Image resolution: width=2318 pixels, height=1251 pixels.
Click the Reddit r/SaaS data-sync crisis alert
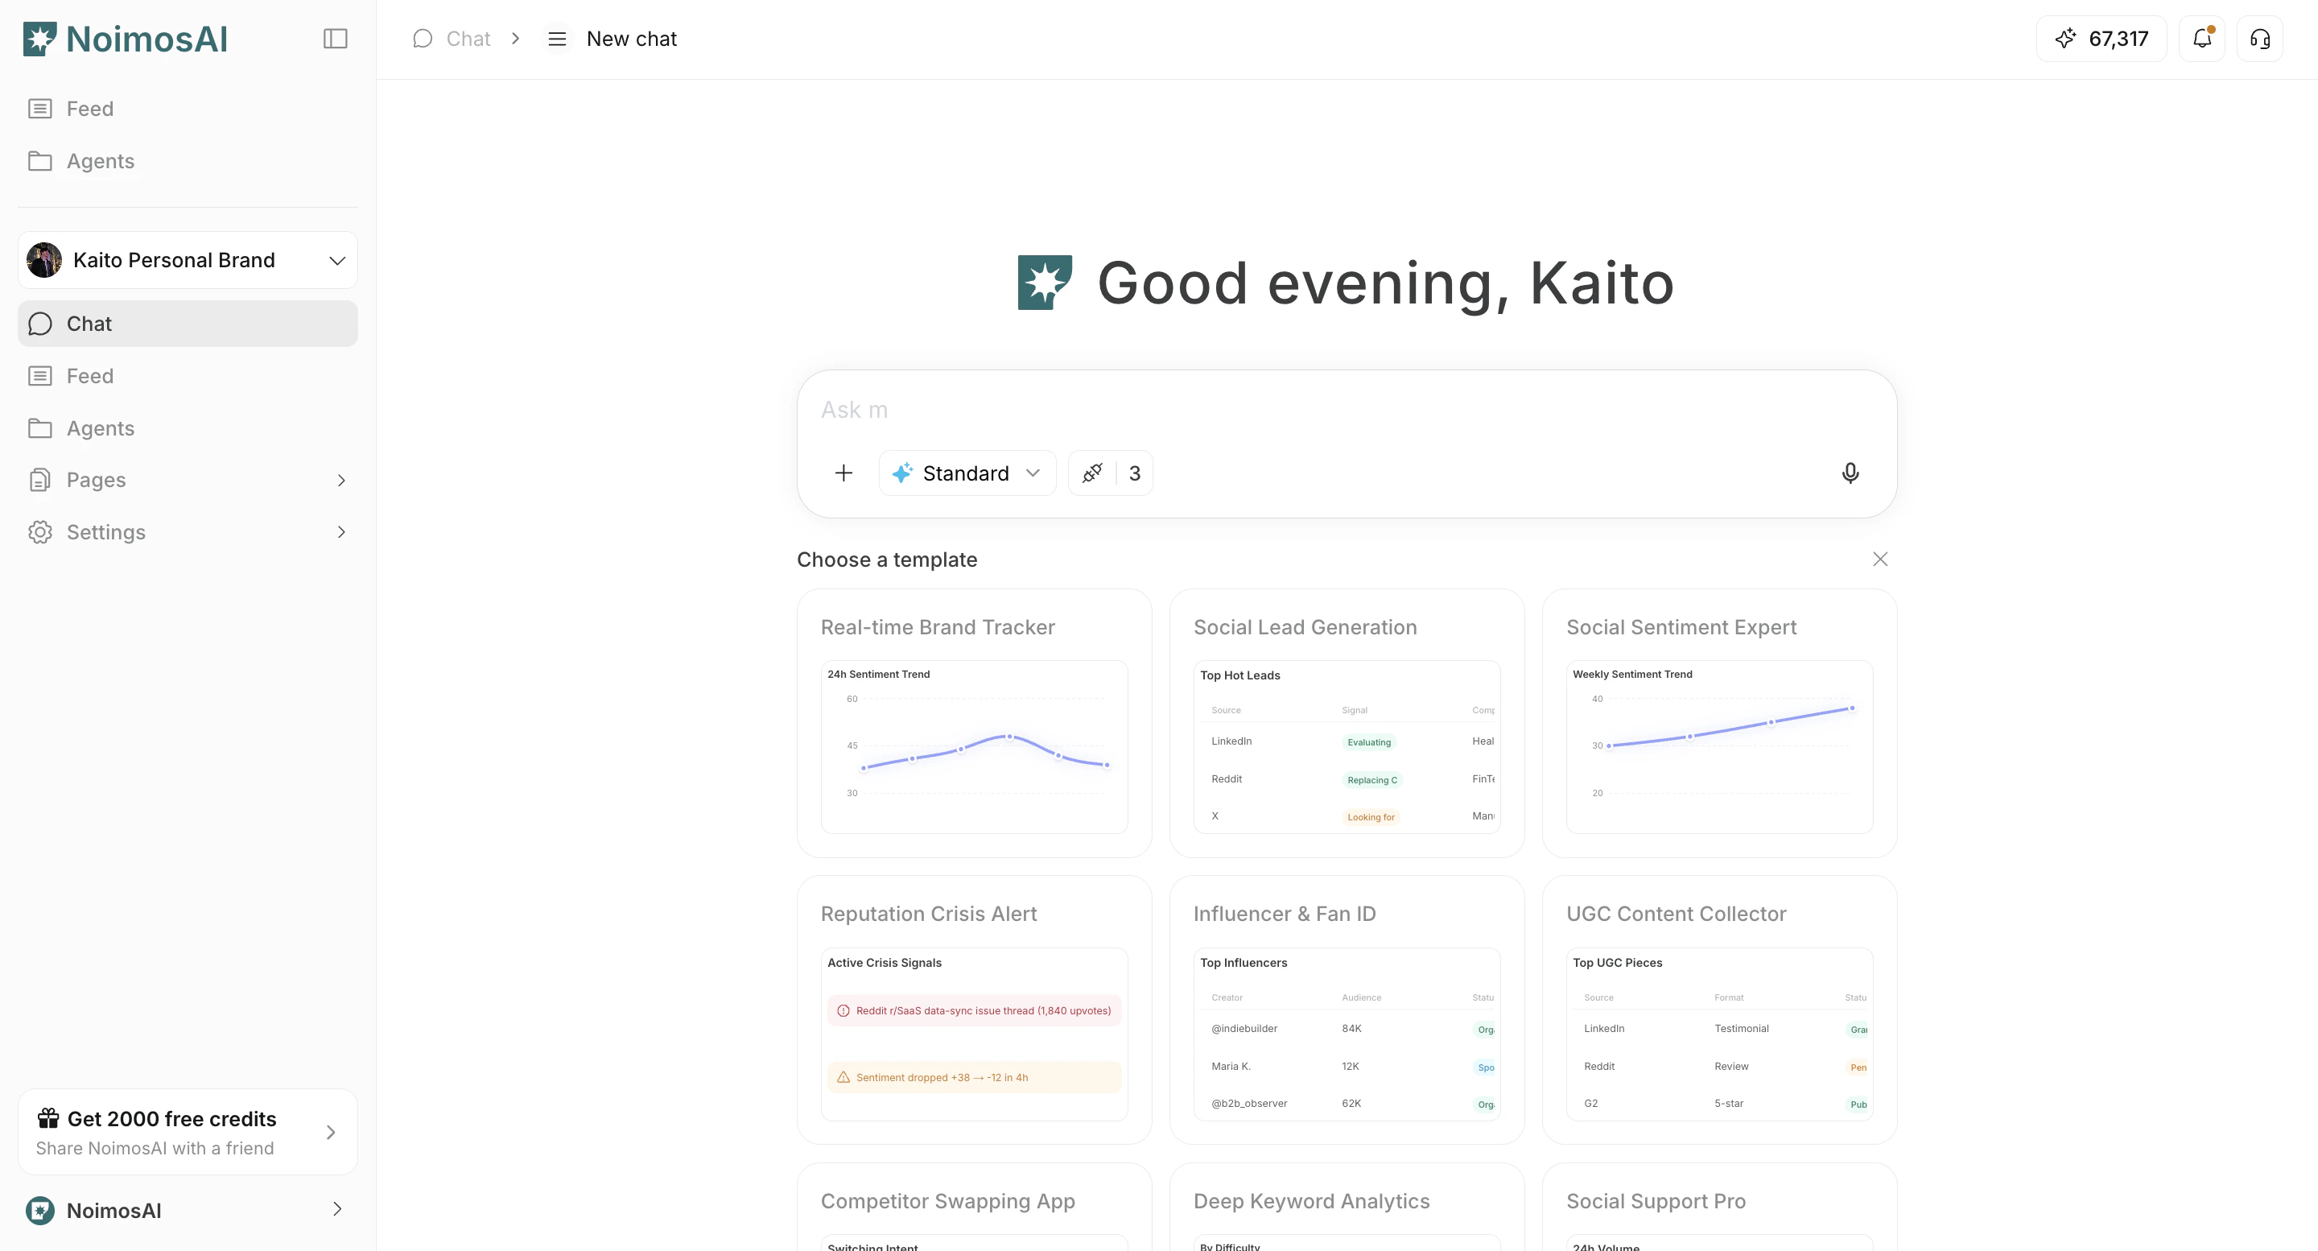pyautogui.click(x=974, y=1010)
